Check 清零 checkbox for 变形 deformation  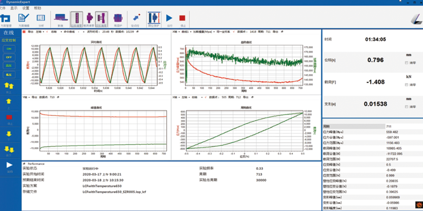click(x=406, y=107)
